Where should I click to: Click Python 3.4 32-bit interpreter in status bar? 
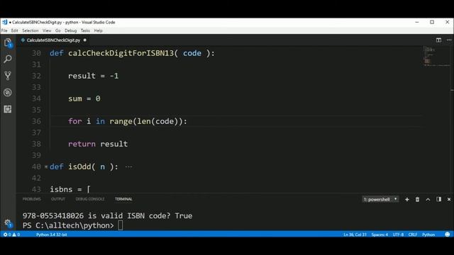click(52, 234)
